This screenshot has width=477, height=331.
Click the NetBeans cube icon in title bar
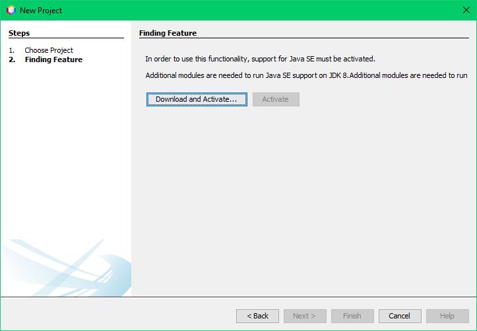click(11, 10)
